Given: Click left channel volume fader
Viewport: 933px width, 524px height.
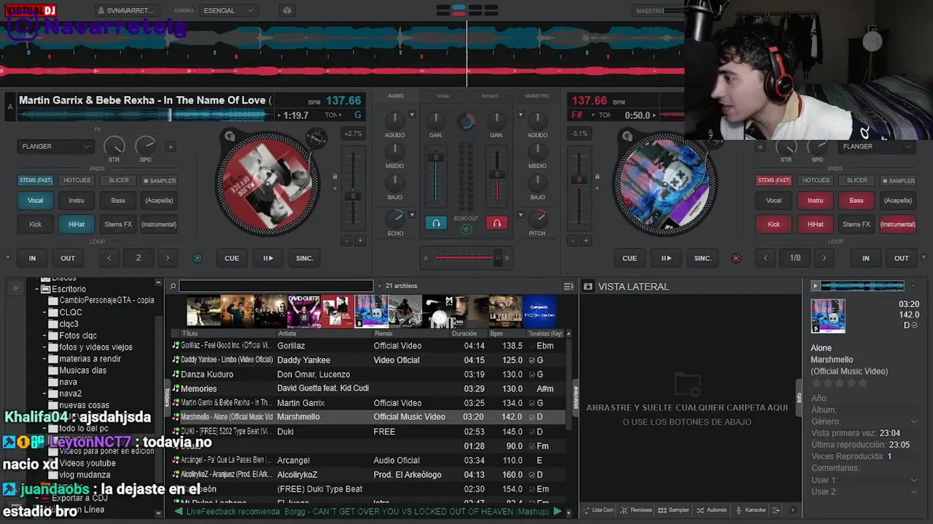Looking at the screenshot, I should (x=436, y=178).
